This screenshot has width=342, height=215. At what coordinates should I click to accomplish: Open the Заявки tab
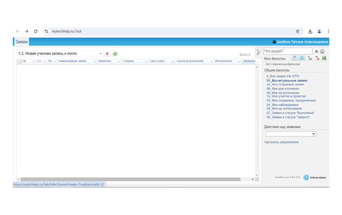pyautogui.click(x=21, y=42)
